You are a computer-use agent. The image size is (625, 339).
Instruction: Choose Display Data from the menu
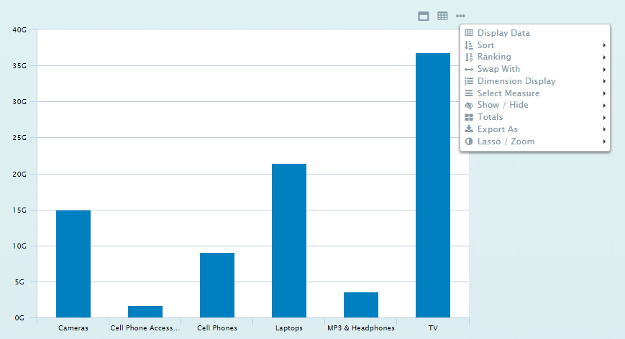[x=503, y=33]
